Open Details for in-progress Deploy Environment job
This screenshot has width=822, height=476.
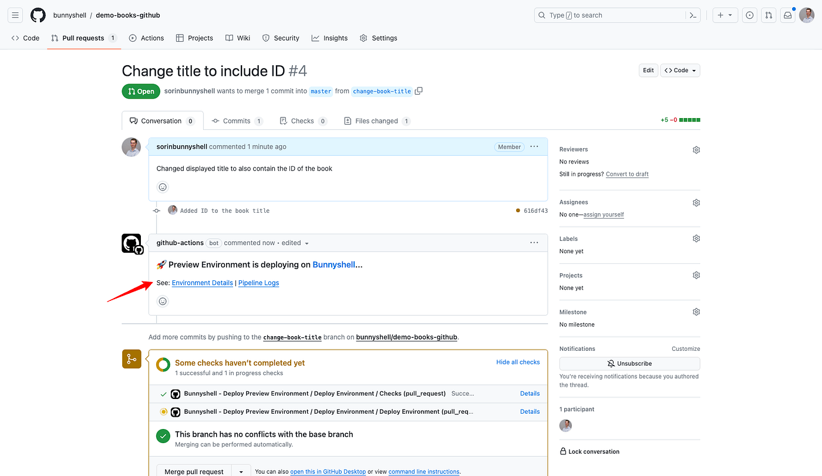[530, 412]
